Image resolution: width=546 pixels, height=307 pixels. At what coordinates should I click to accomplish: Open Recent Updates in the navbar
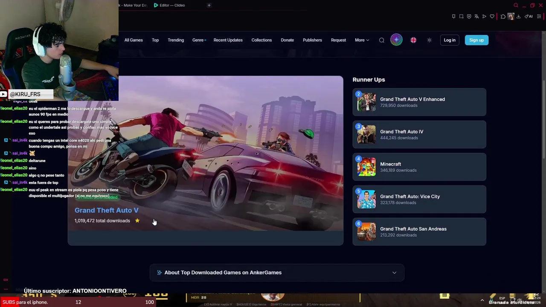(x=228, y=40)
